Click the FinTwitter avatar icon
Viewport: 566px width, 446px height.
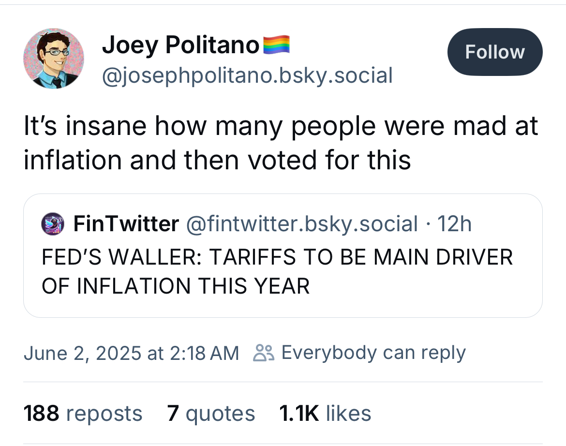(x=54, y=224)
